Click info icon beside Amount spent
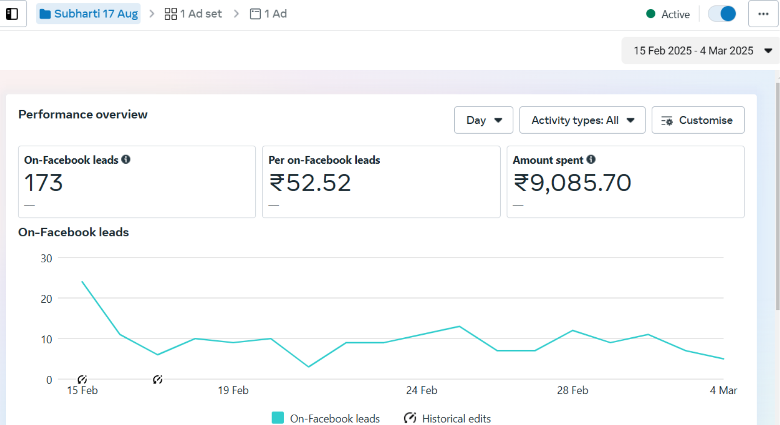Image resolution: width=780 pixels, height=425 pixels. pyautogui.click(x=591, y=159)
